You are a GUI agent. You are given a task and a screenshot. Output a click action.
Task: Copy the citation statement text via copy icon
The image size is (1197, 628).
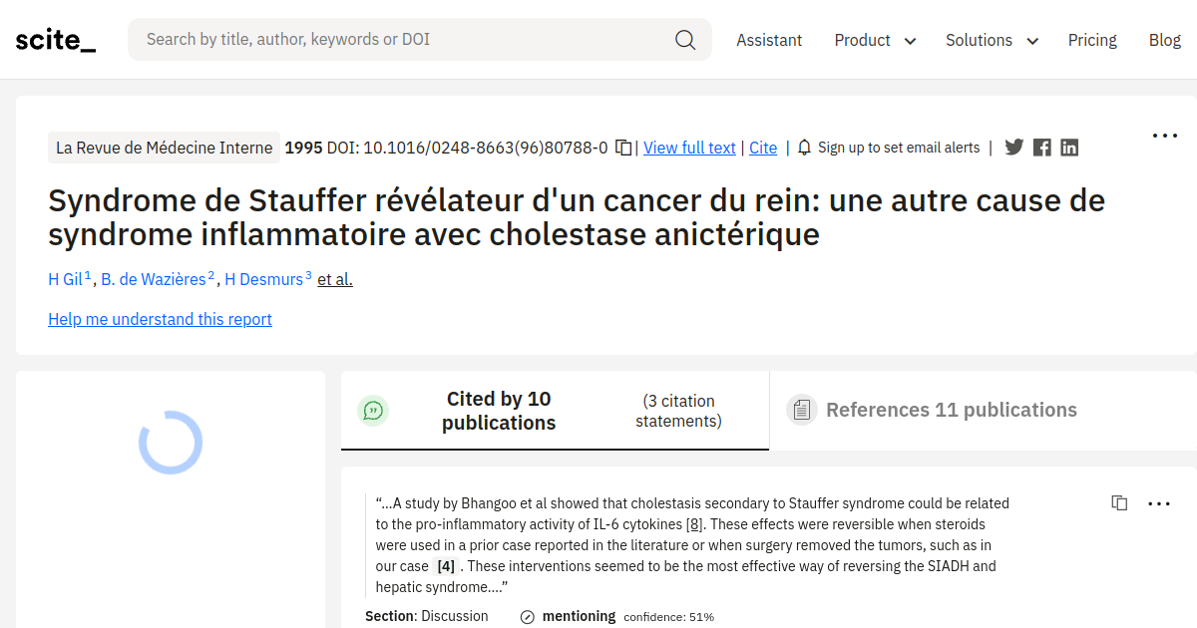(1119, 503)
